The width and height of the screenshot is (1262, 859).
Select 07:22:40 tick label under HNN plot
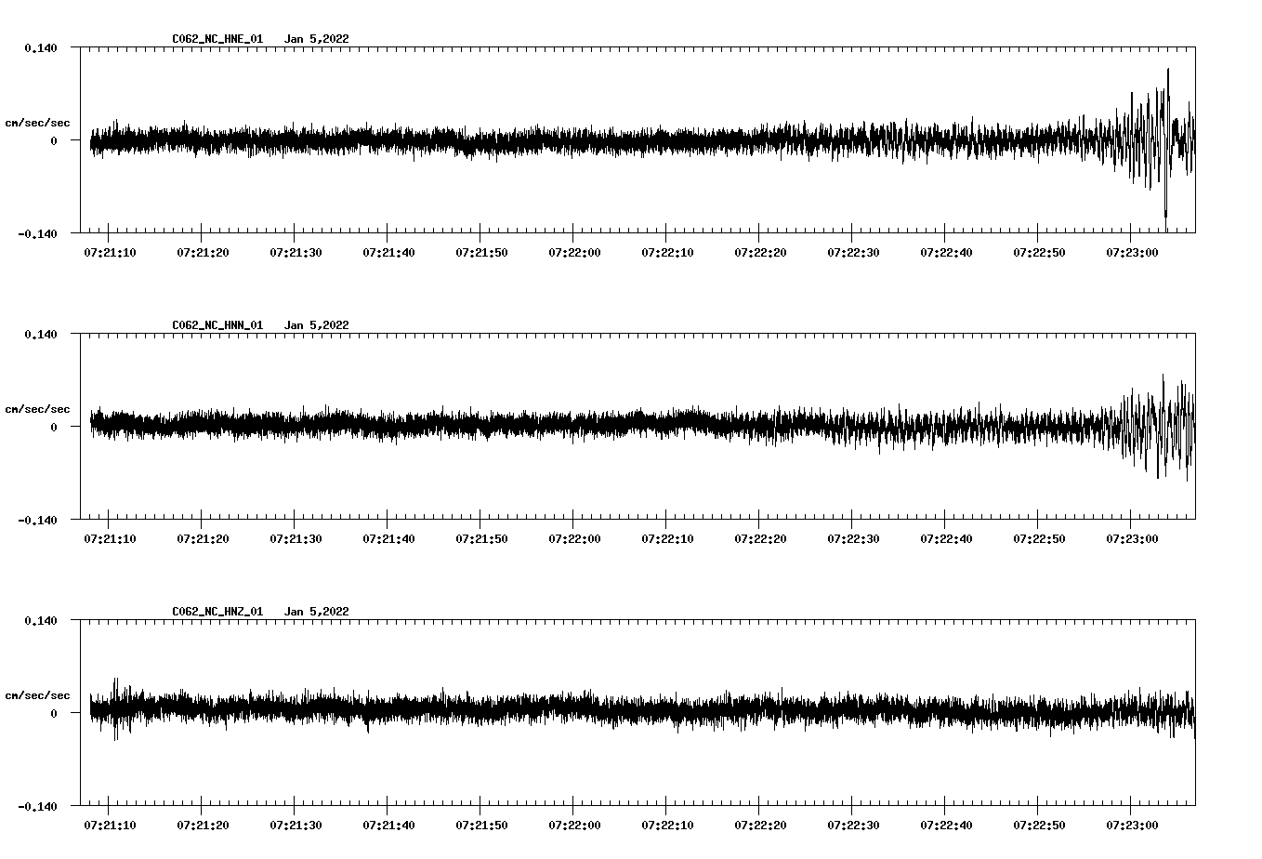point(946,538)
